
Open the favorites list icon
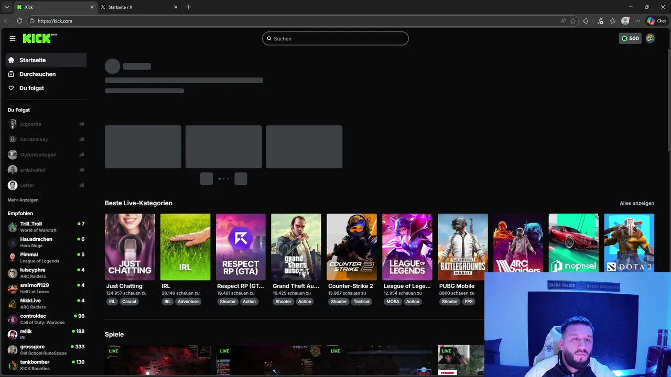tap(612, 21)
